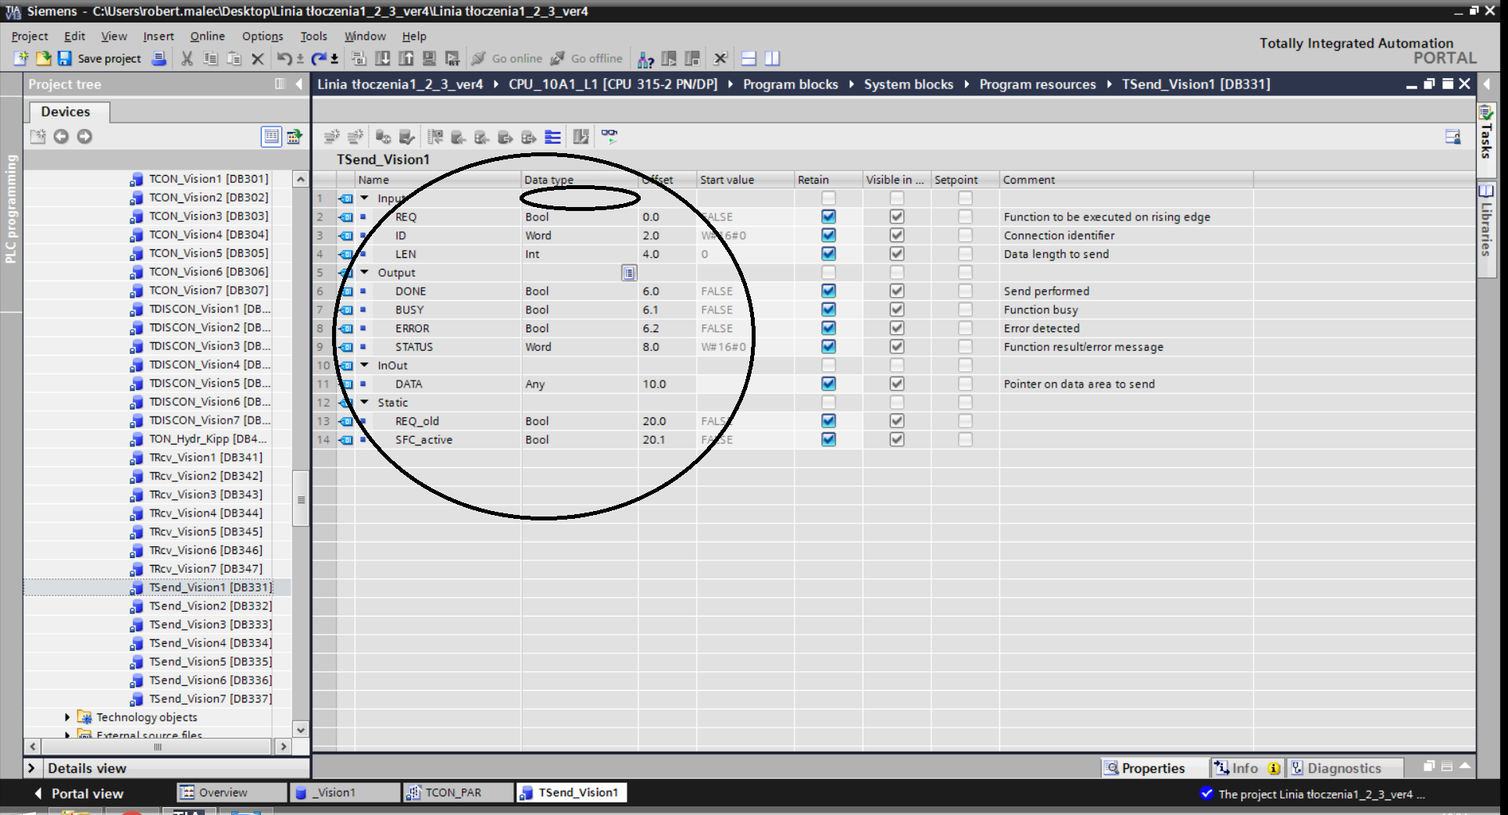
Task: Switch to Portal view
Action: click(x=79, y=793)
